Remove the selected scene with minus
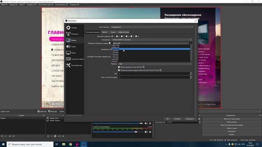This screenshot has width=262, height=147. click(x=6, y=136)
